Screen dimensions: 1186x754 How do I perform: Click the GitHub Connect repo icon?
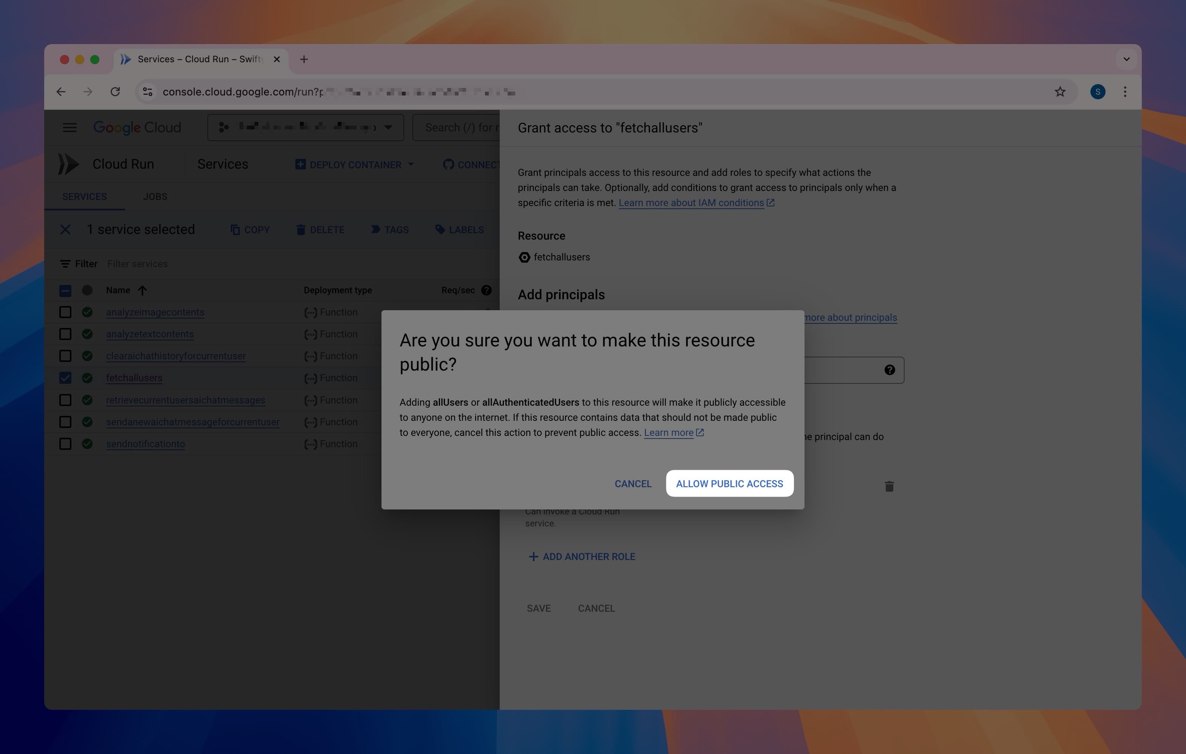448,165
